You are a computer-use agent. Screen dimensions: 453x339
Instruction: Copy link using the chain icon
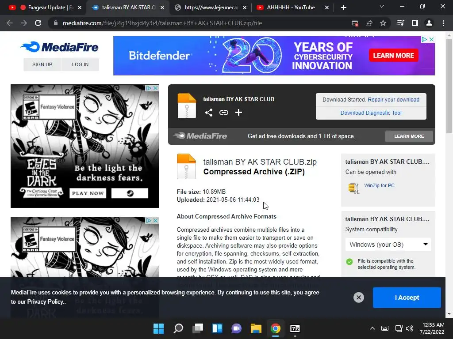223,113
